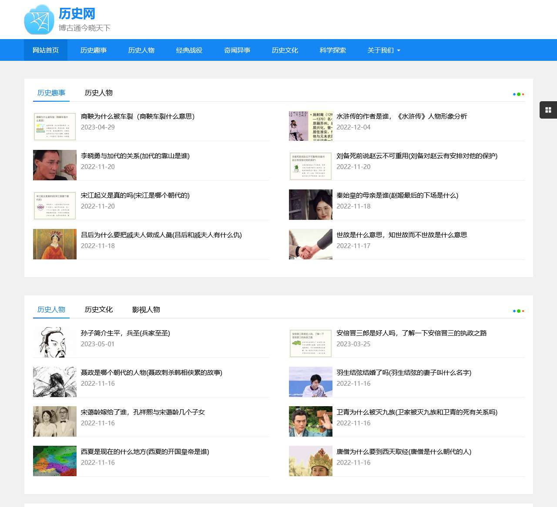Viewport: 557px width, 507px height.
Task: Click the green dot indicator in 历史人物 section
Action: click(x=519, y=311)
